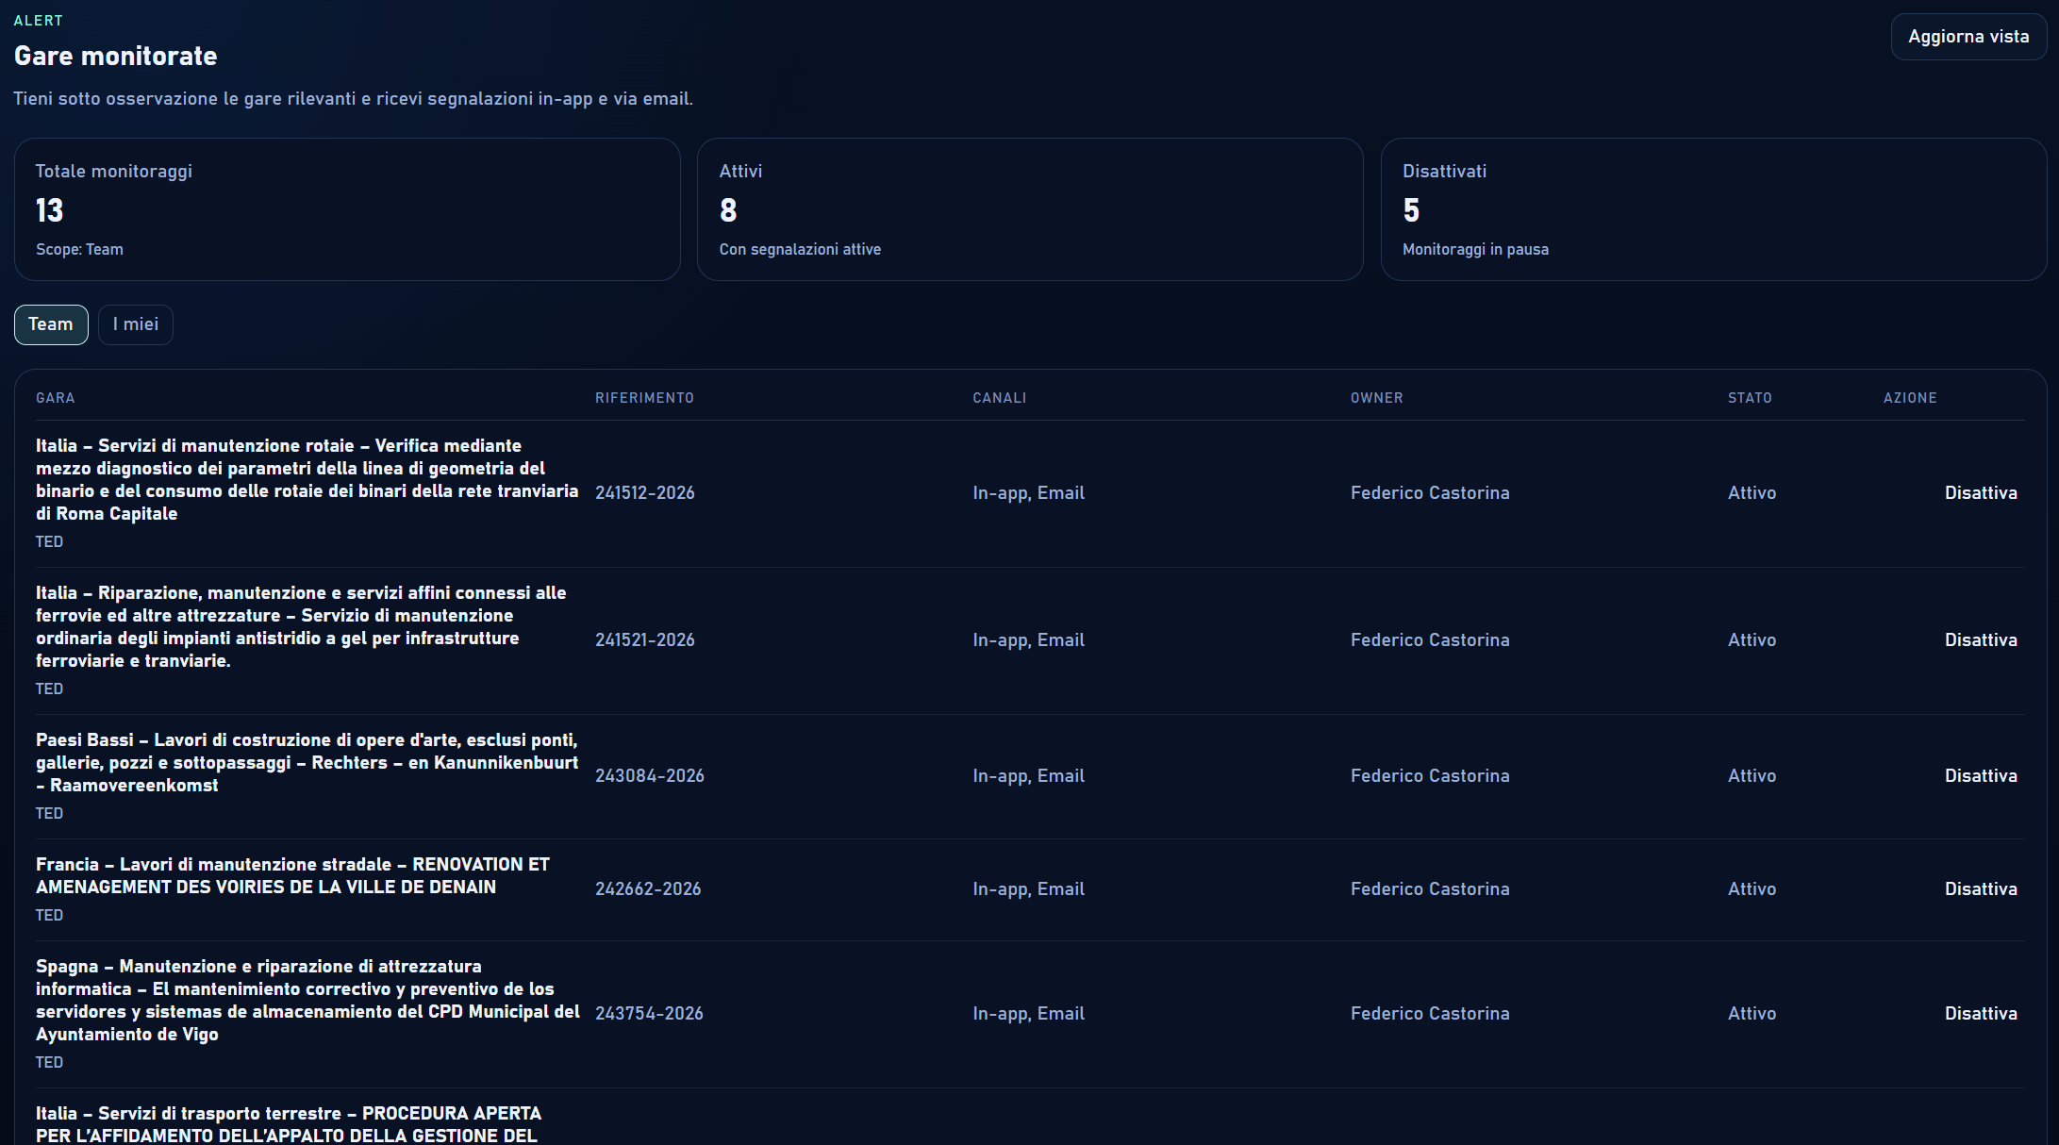Open the I miei tab

[x=136, y=324]
